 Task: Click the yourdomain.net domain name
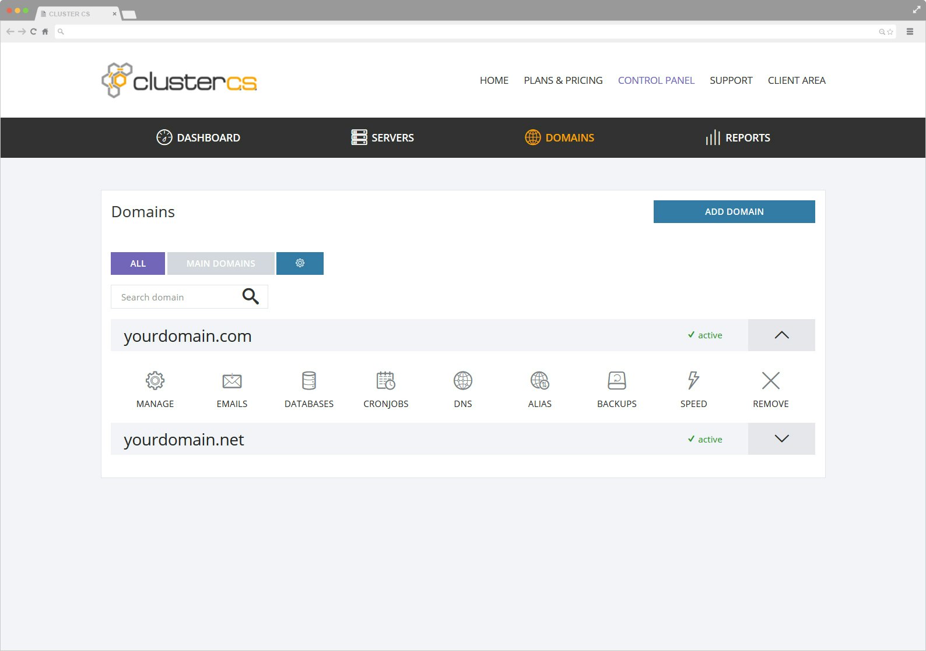pos(184,440)
